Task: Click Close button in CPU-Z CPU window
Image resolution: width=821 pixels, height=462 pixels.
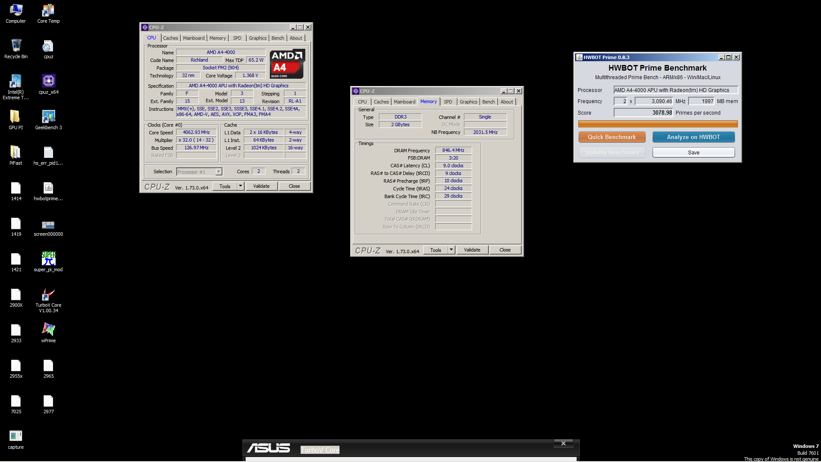Action: (294, 186)
